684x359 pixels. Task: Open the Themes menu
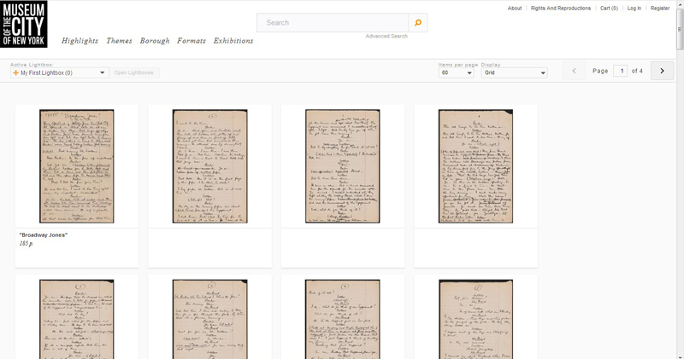tap(119, 40)
